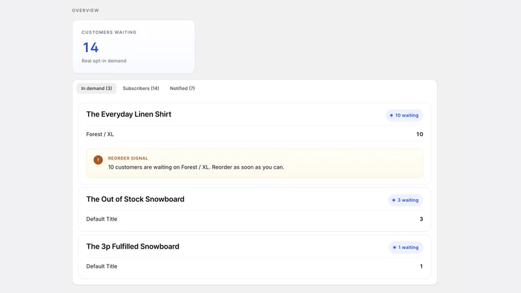521x293 pixels.
Task: Click the 3 waiting badge
Action: point(405,200)
